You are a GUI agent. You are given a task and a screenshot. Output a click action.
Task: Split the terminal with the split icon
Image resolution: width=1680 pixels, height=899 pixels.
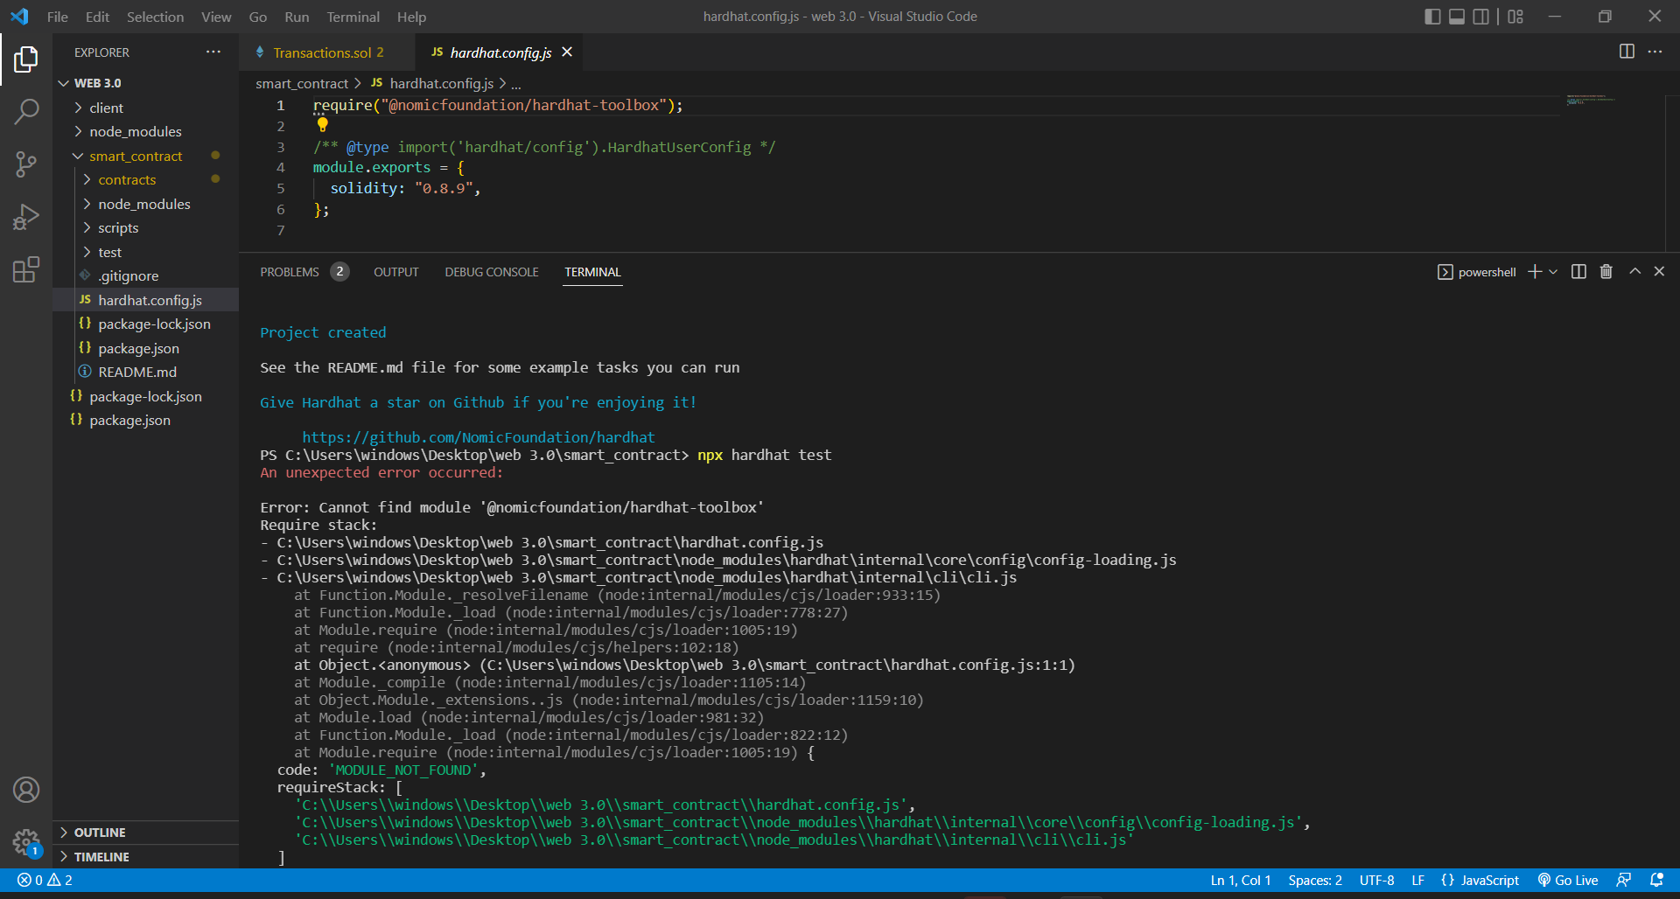tap(1578, 271)
